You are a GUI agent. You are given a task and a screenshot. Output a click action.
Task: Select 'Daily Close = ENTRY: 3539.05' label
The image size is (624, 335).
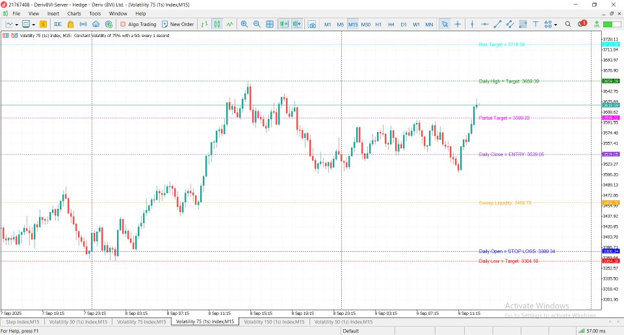click(512, 155)
